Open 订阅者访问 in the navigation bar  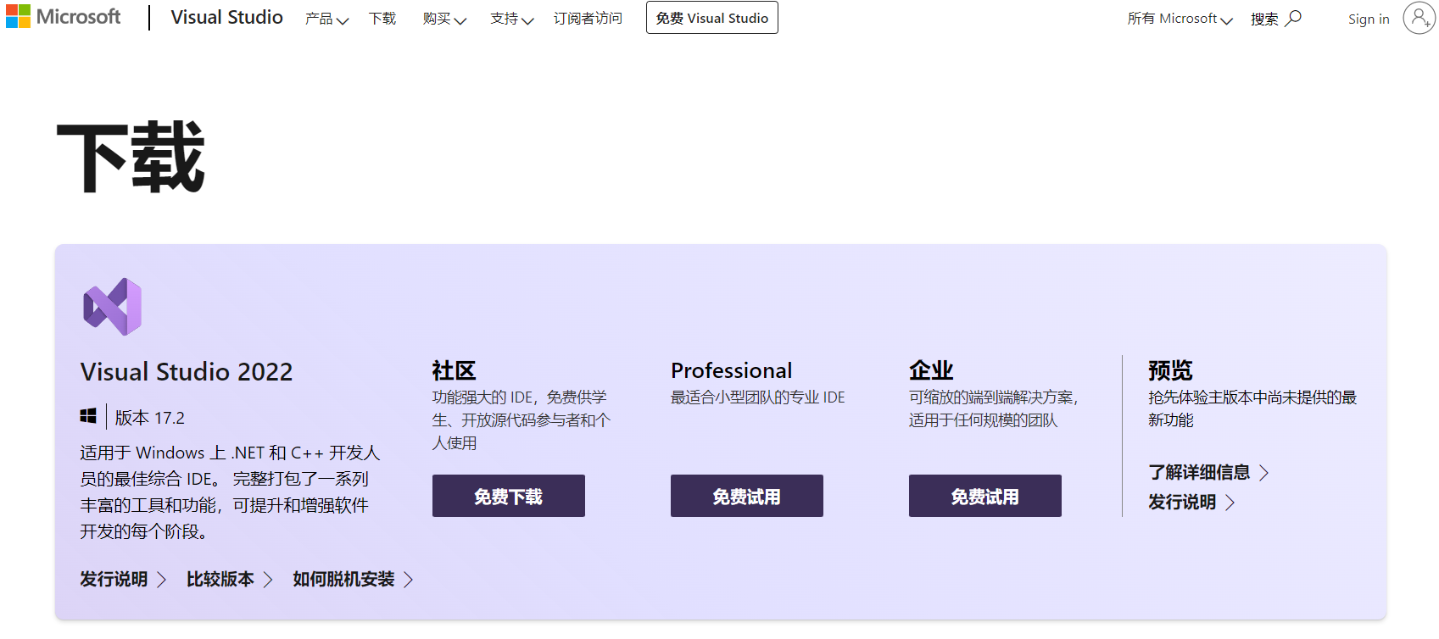click(x=588, y=19)
